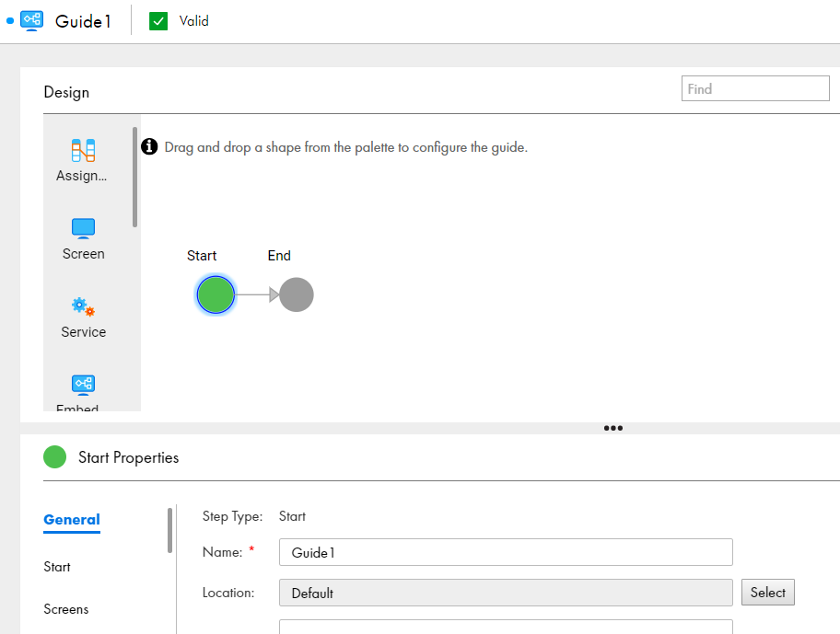The height and width of the screenshot is (634, 840).
Task: Click the Name field containing Guide1
Action: 506,552
